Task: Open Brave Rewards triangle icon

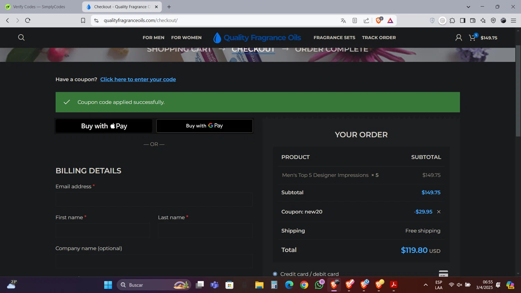Action: (390, 20)
